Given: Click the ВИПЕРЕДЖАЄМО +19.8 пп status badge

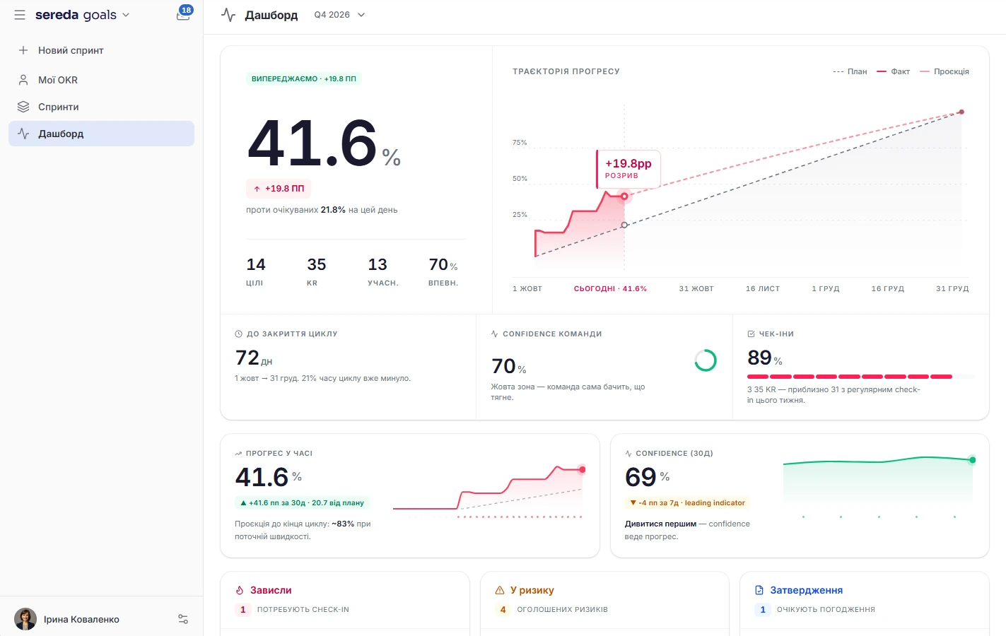Looking at the screenshot, I should 304,78.
